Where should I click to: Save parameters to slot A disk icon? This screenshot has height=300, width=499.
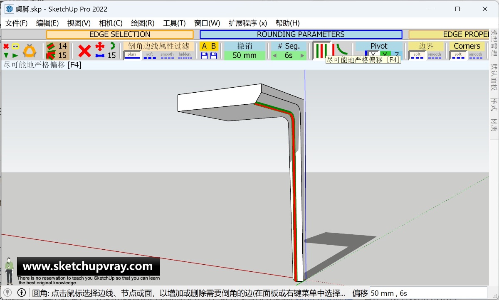click(x=204, y=56)
